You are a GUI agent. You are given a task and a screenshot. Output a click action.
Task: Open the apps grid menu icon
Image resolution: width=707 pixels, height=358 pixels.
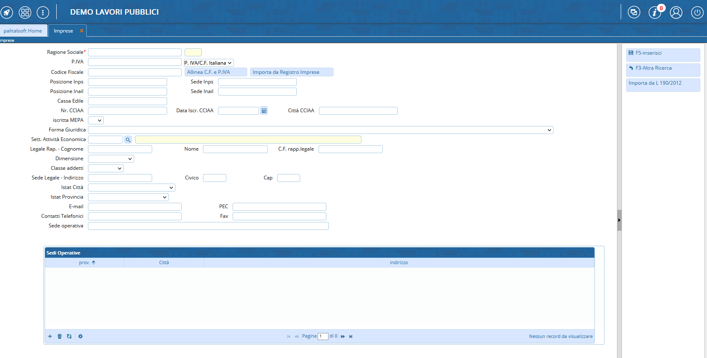click(25, 13)
